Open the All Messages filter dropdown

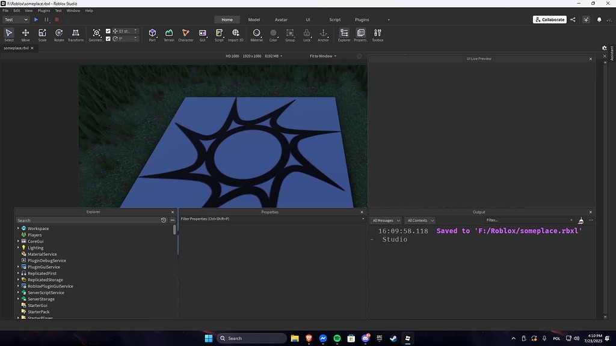pyautogui.click(x=386, y=220)
